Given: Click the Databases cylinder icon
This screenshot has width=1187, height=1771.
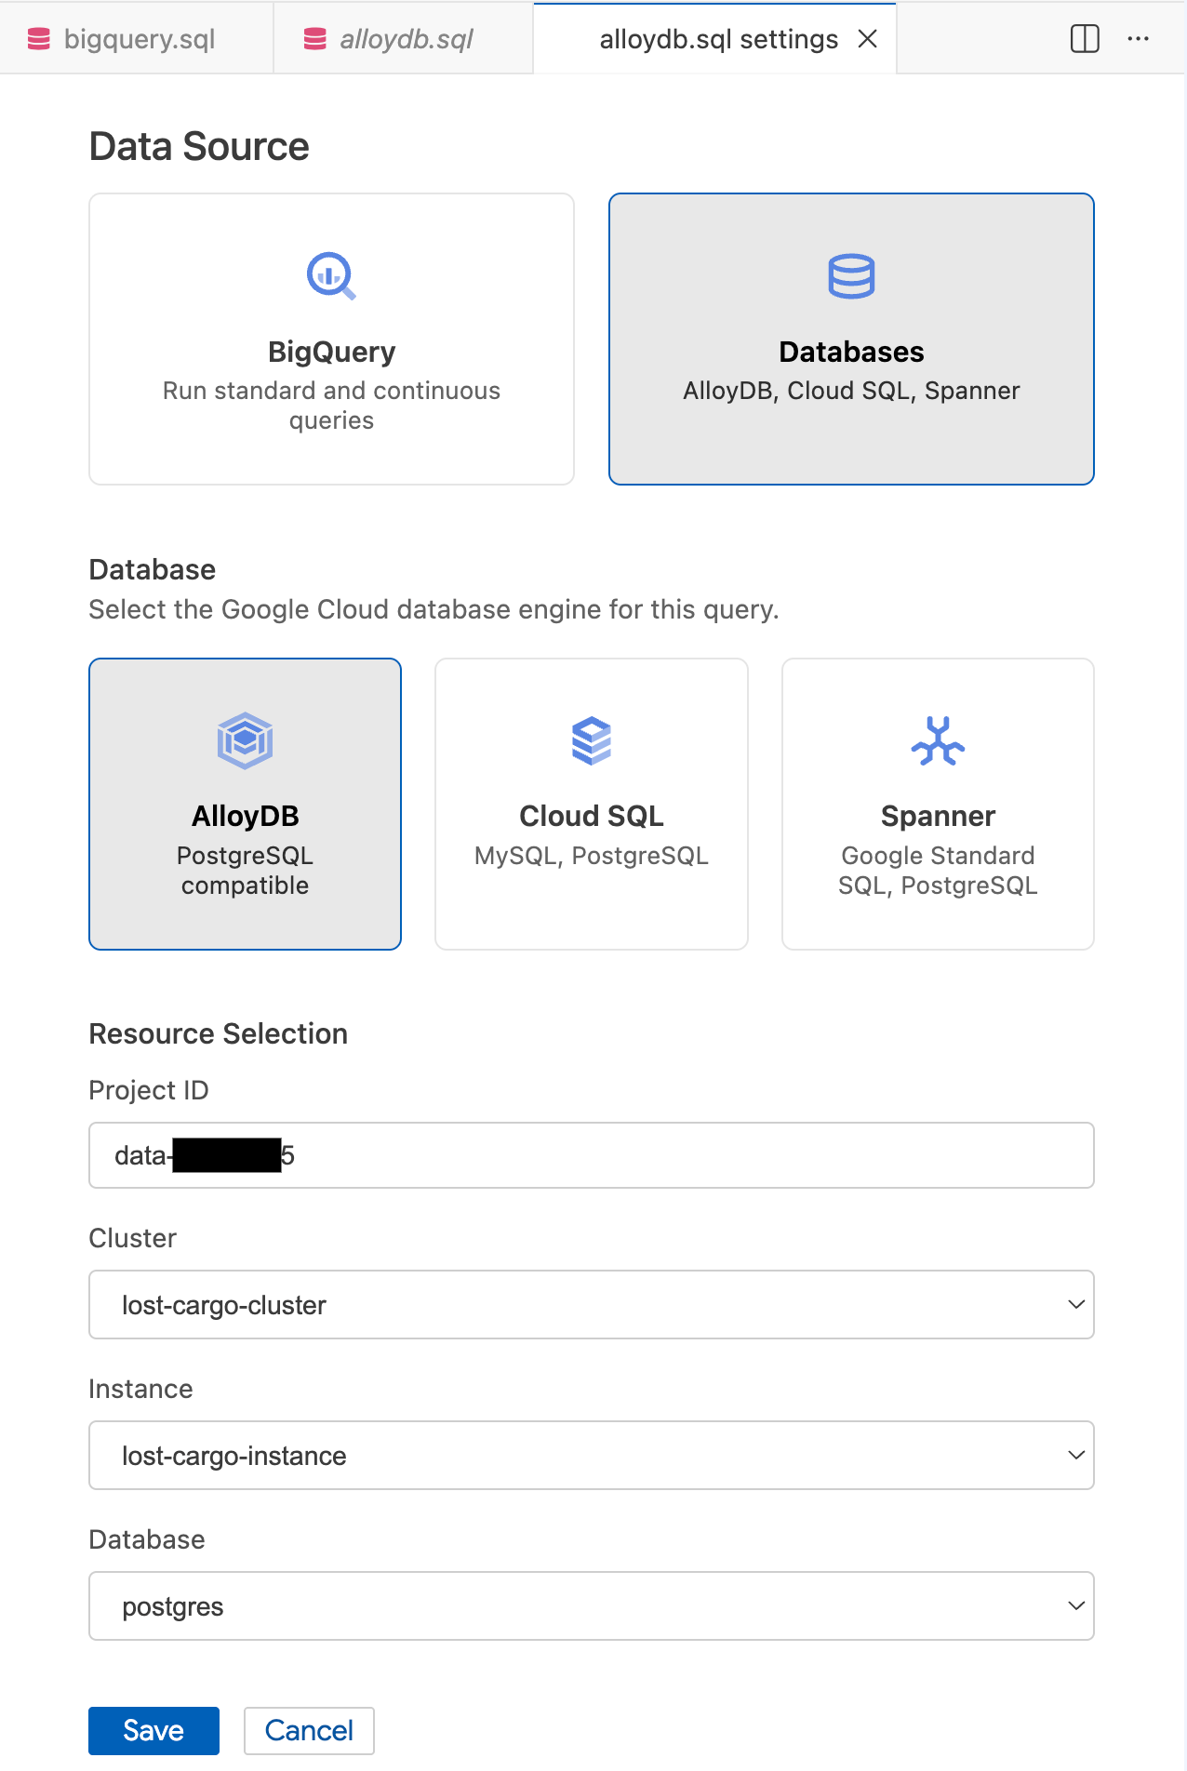Looking at the screenshot, I should pos(851,276).
